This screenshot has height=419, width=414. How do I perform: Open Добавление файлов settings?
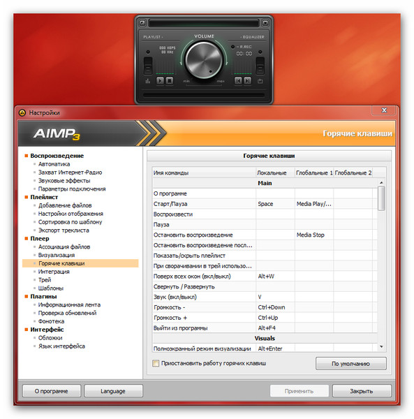[65, 205]
